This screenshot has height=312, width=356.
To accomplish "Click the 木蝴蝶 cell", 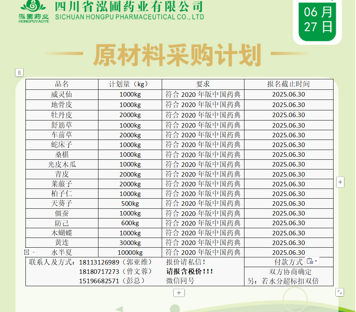I will tap(62, 233).
